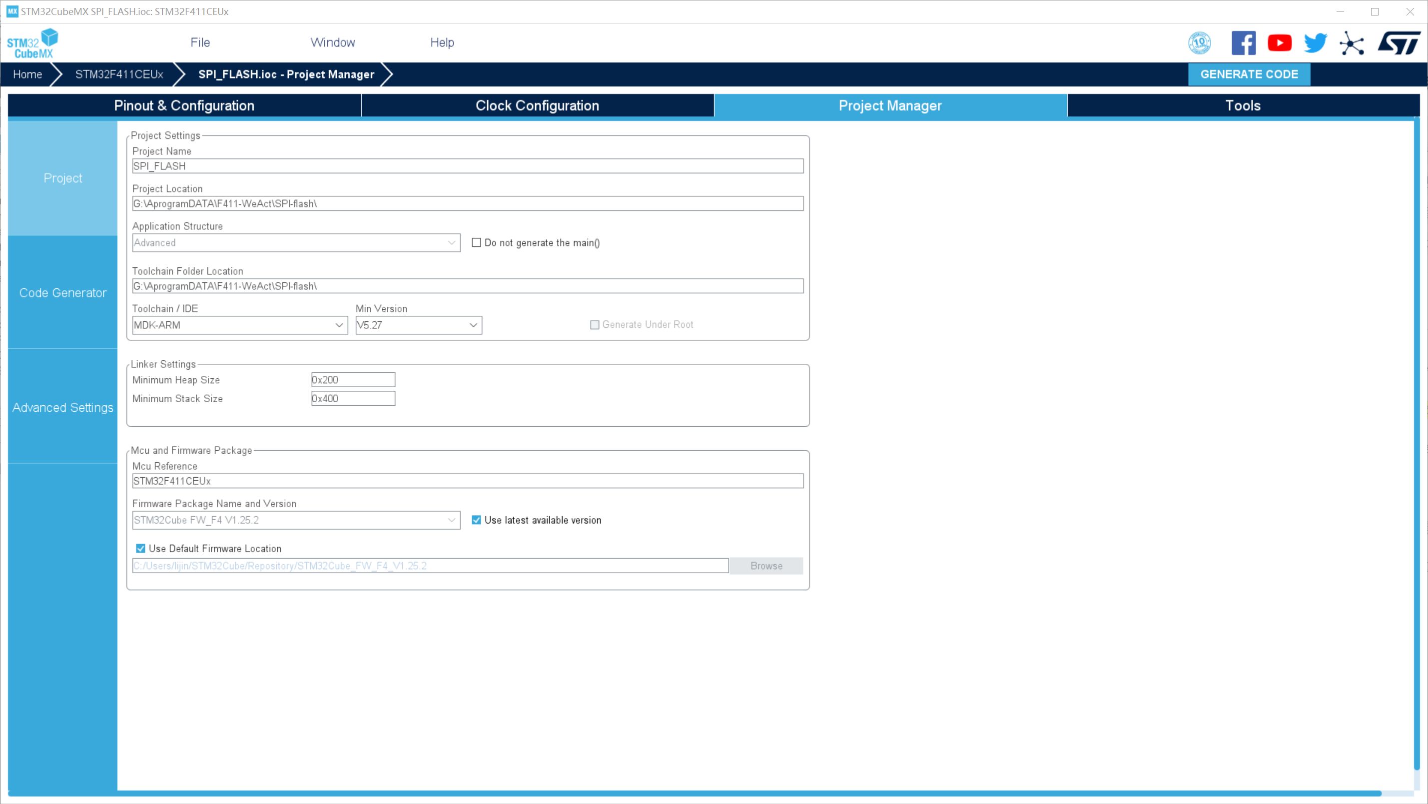Click the MX app icon in title bar

tap(11, 11)
